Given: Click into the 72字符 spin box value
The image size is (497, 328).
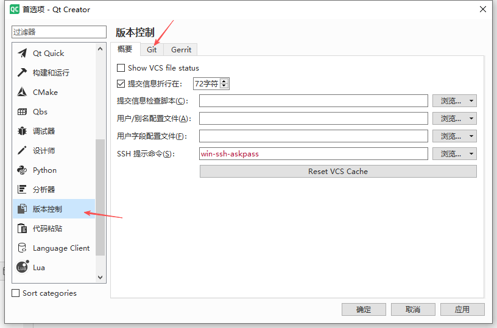Looking at the screenshot, I should pyautogui.click(x=207, y=83).
